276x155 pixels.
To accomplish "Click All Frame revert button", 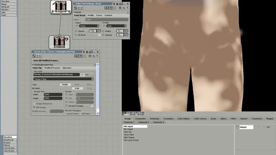I will (x=85, y=114).
